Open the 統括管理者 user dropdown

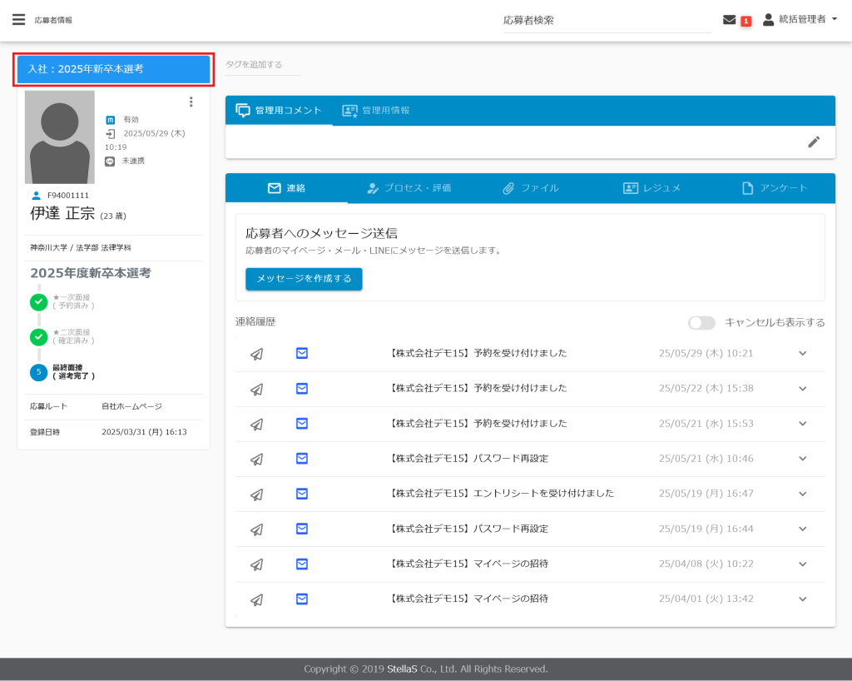800,20
